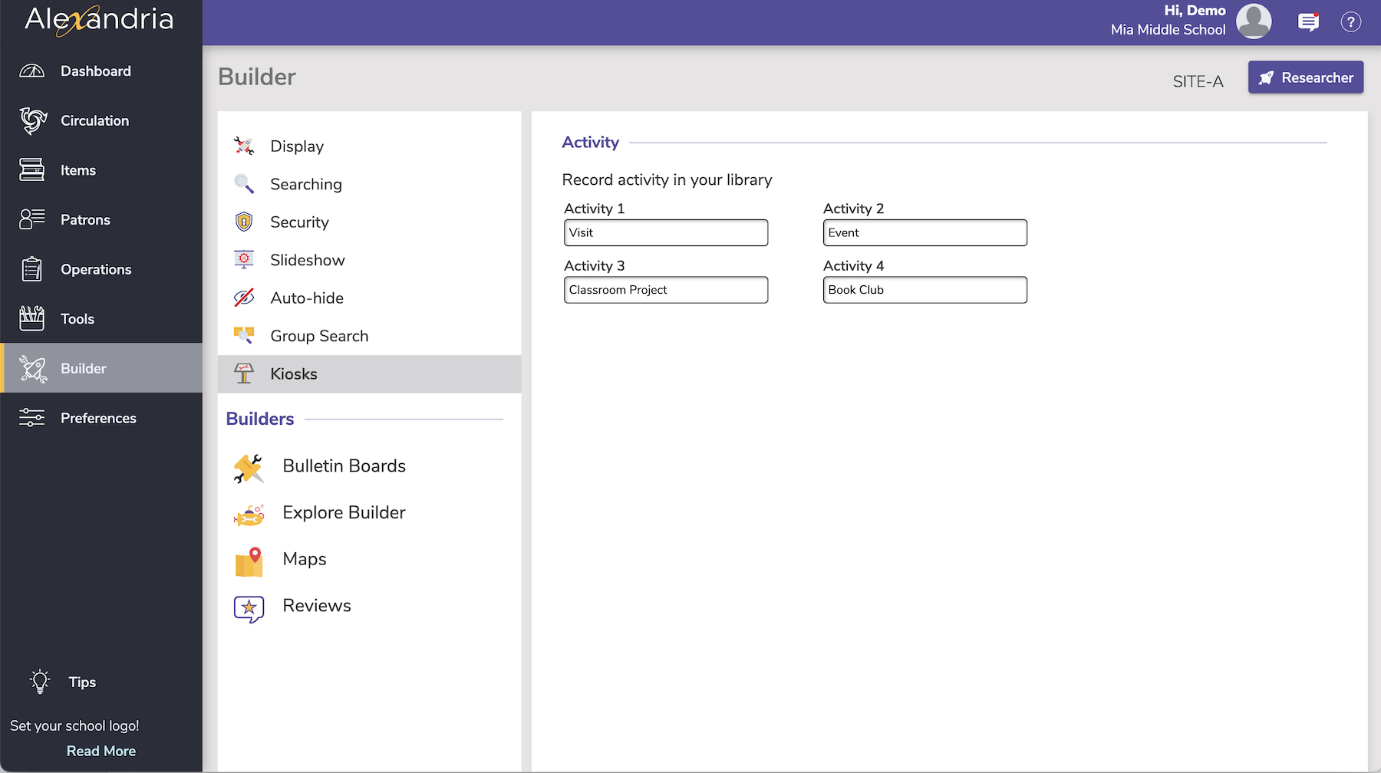1381x773 pixels.
Task: Select the Security shield icon
Action: 244,222
